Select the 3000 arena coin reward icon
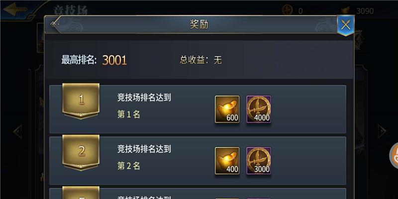 [x=259, y=161]
